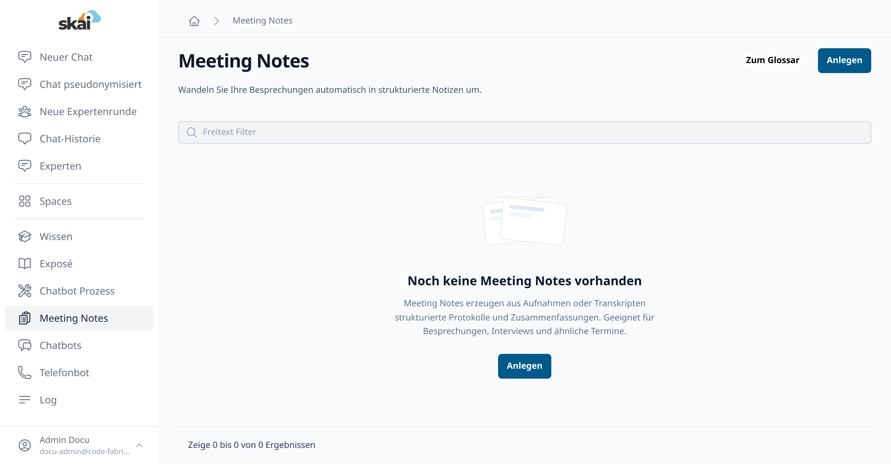
Task: Click the "Noch keine Meeting Notes vorhanden" heading
Action: (524, 281)
